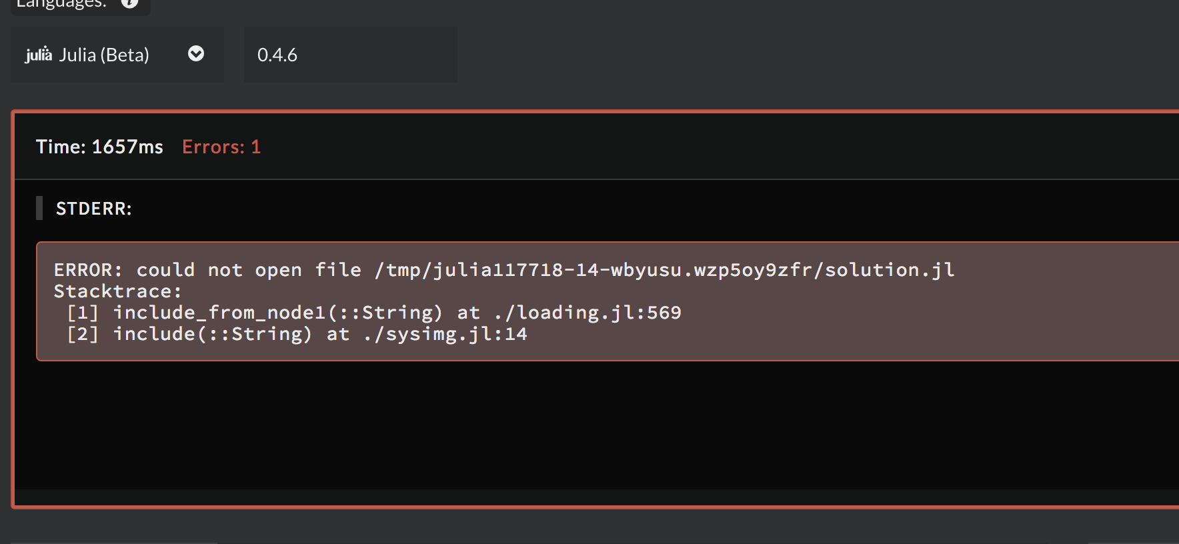Select the 0.4.6 version entry
The height and width of the screenshot is (544, 1179).
[x=277, y=55]
